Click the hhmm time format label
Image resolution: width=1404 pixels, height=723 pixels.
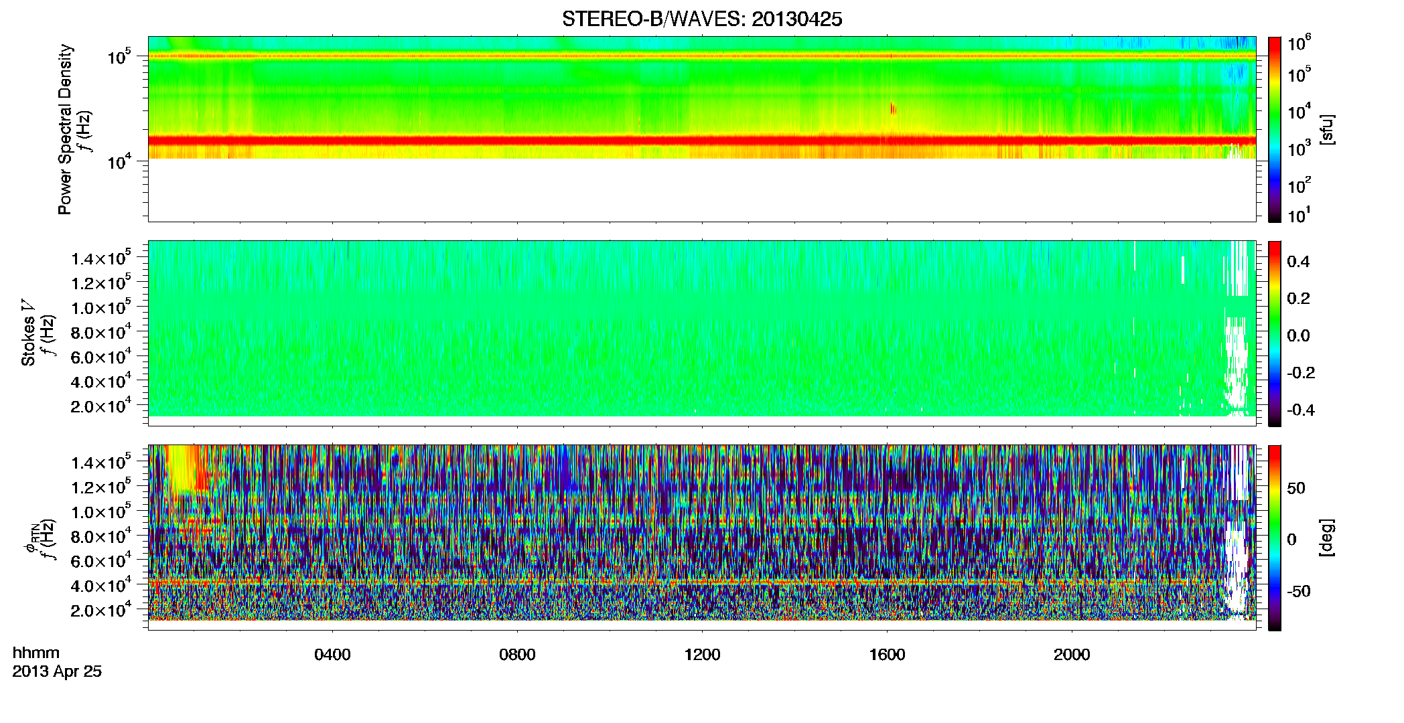coord(36,653)
